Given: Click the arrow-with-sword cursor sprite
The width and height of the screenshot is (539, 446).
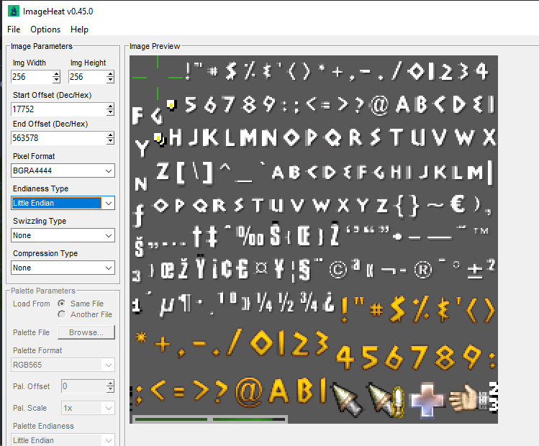Looking at the screenshot, I should point(386,399).
